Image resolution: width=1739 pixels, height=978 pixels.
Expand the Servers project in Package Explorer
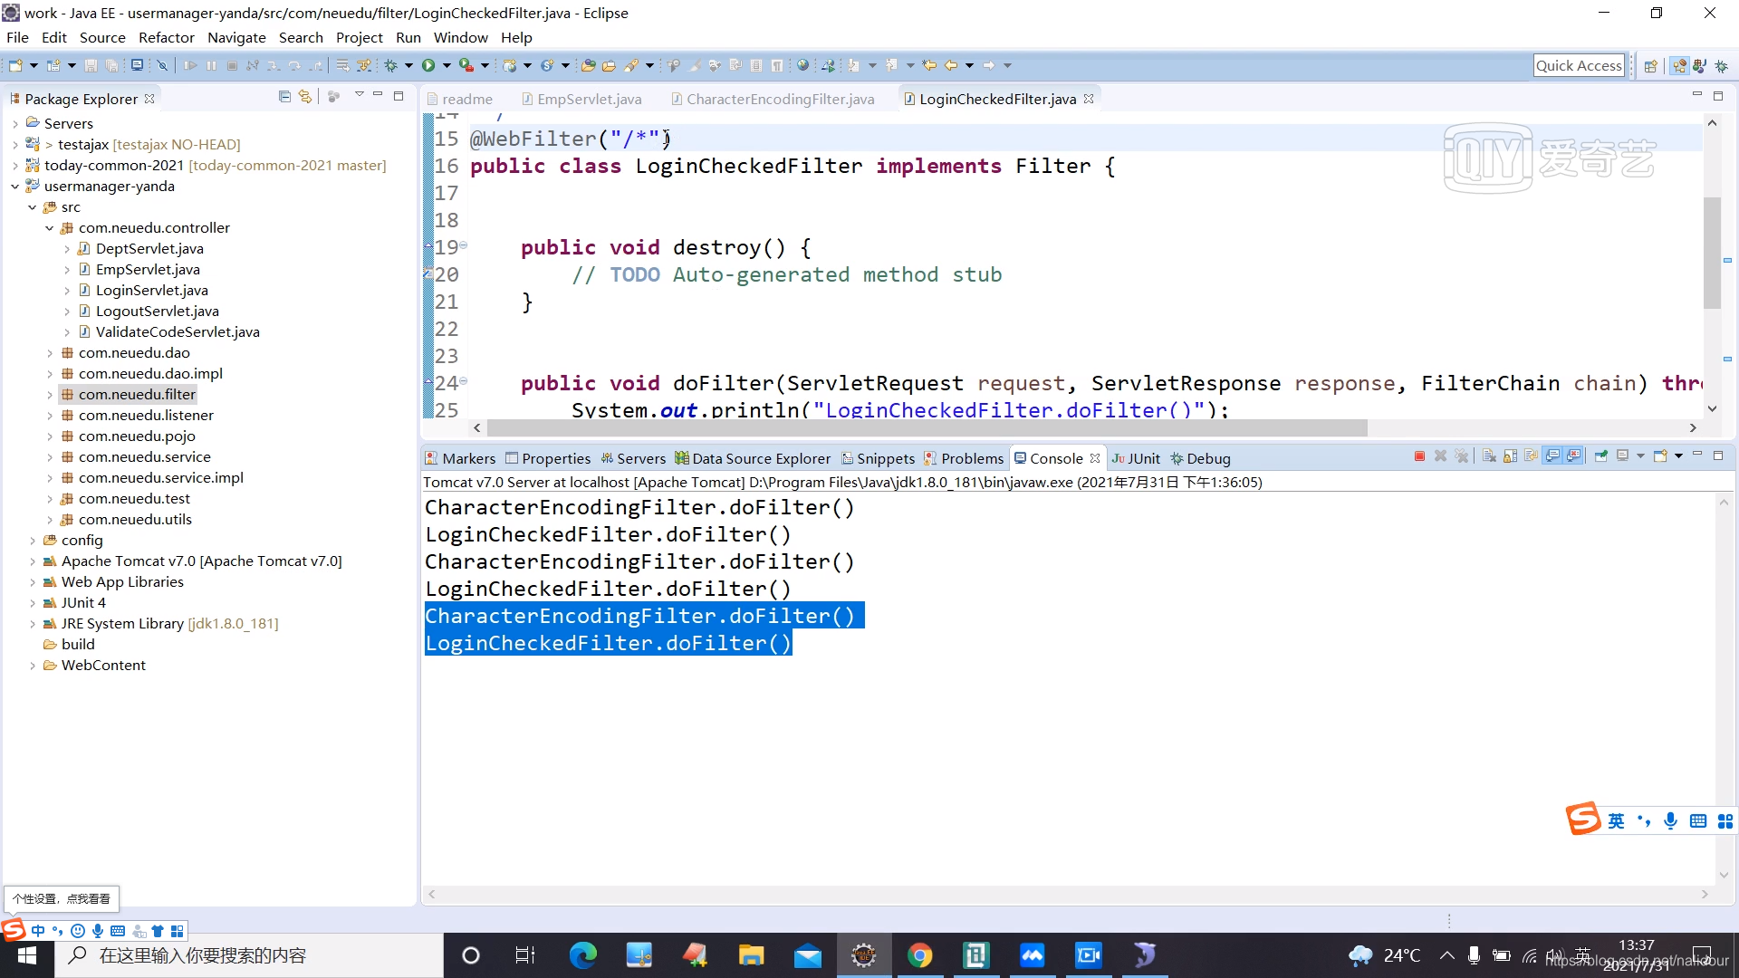(15, 123)
